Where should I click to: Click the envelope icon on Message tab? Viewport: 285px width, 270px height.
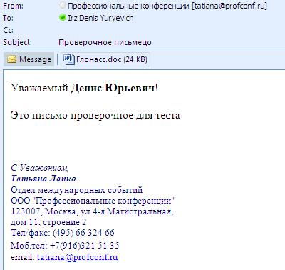click(11, 59)
